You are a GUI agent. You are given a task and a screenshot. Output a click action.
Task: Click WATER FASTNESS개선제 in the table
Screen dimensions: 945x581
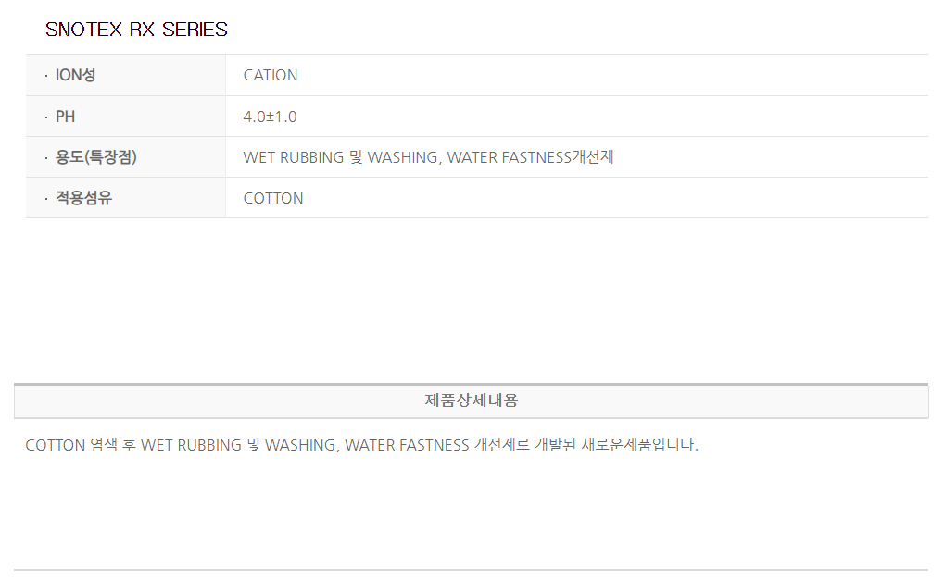coord(530,157)
